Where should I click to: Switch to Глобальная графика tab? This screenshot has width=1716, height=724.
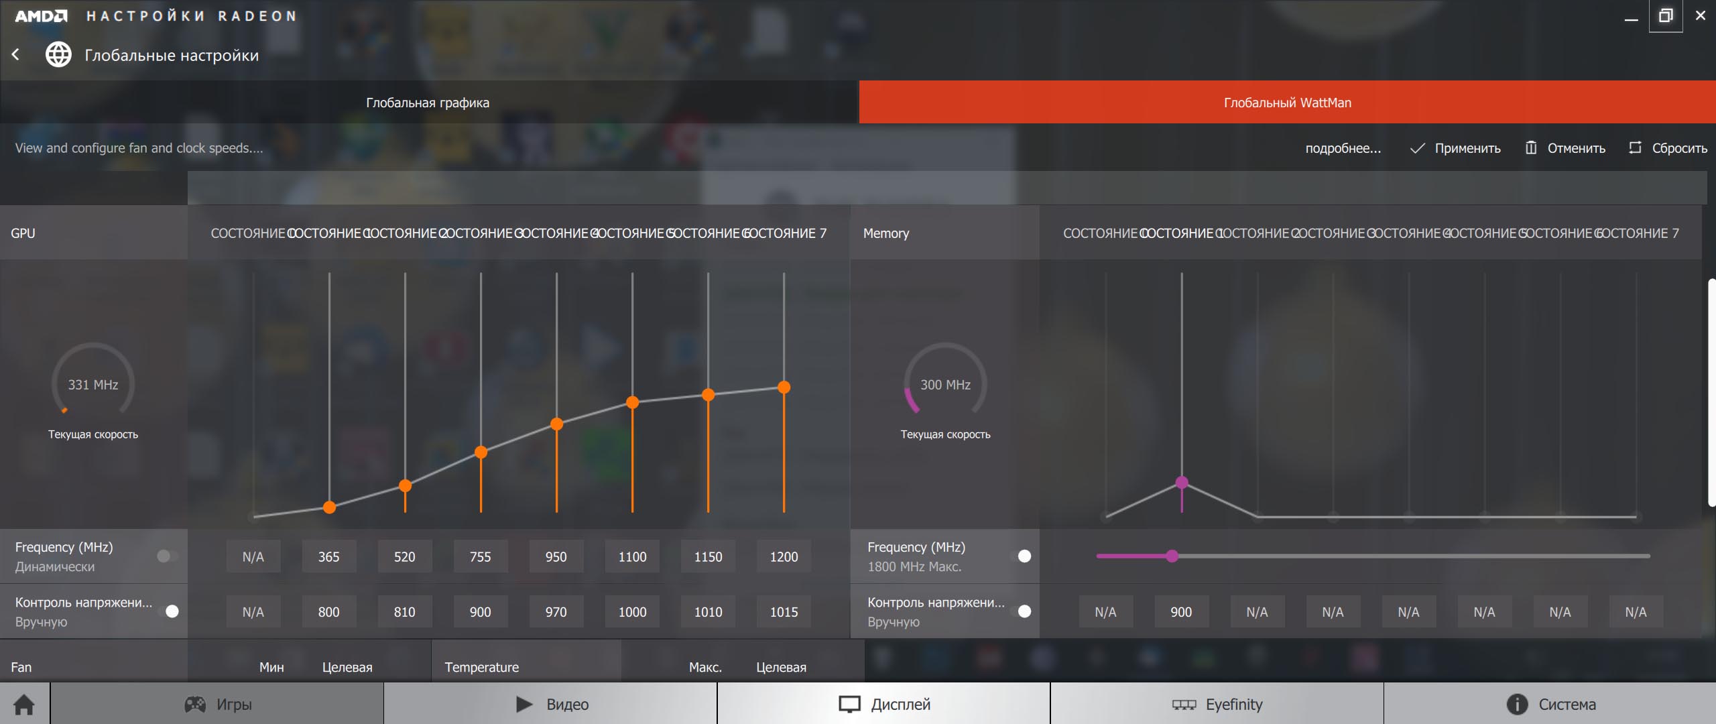pyautogui.click(x=428, y=103)
